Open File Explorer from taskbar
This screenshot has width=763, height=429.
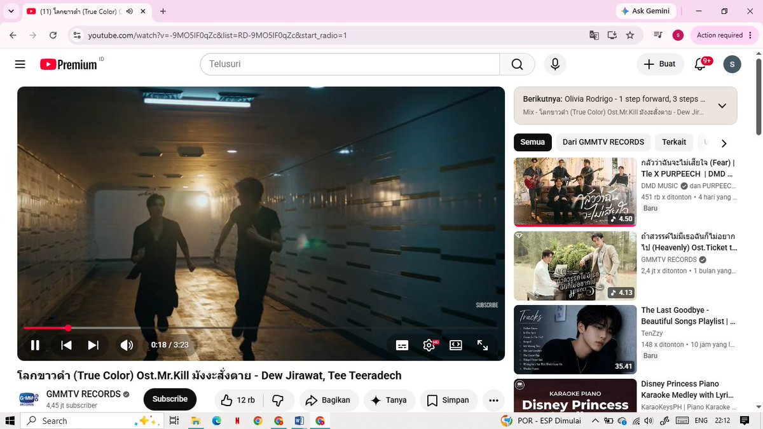(195, 421)
